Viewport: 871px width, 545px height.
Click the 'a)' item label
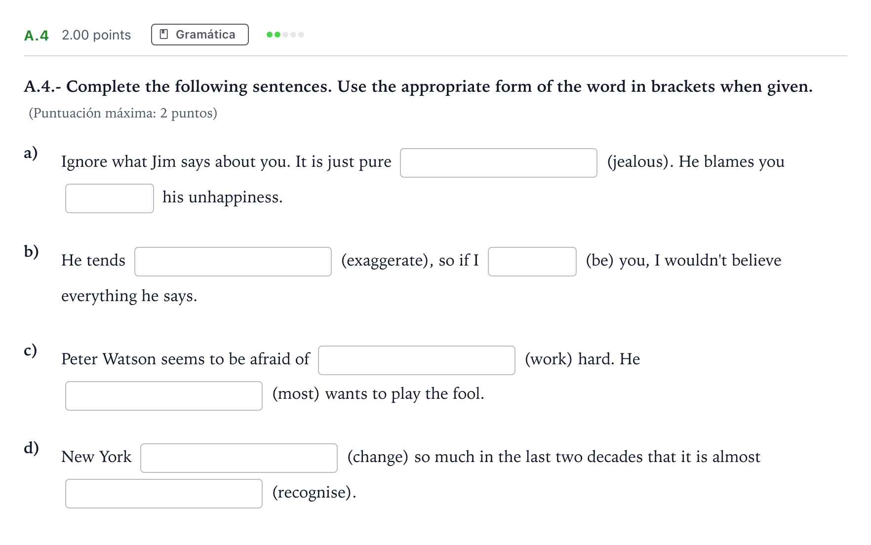click(31, 153)
